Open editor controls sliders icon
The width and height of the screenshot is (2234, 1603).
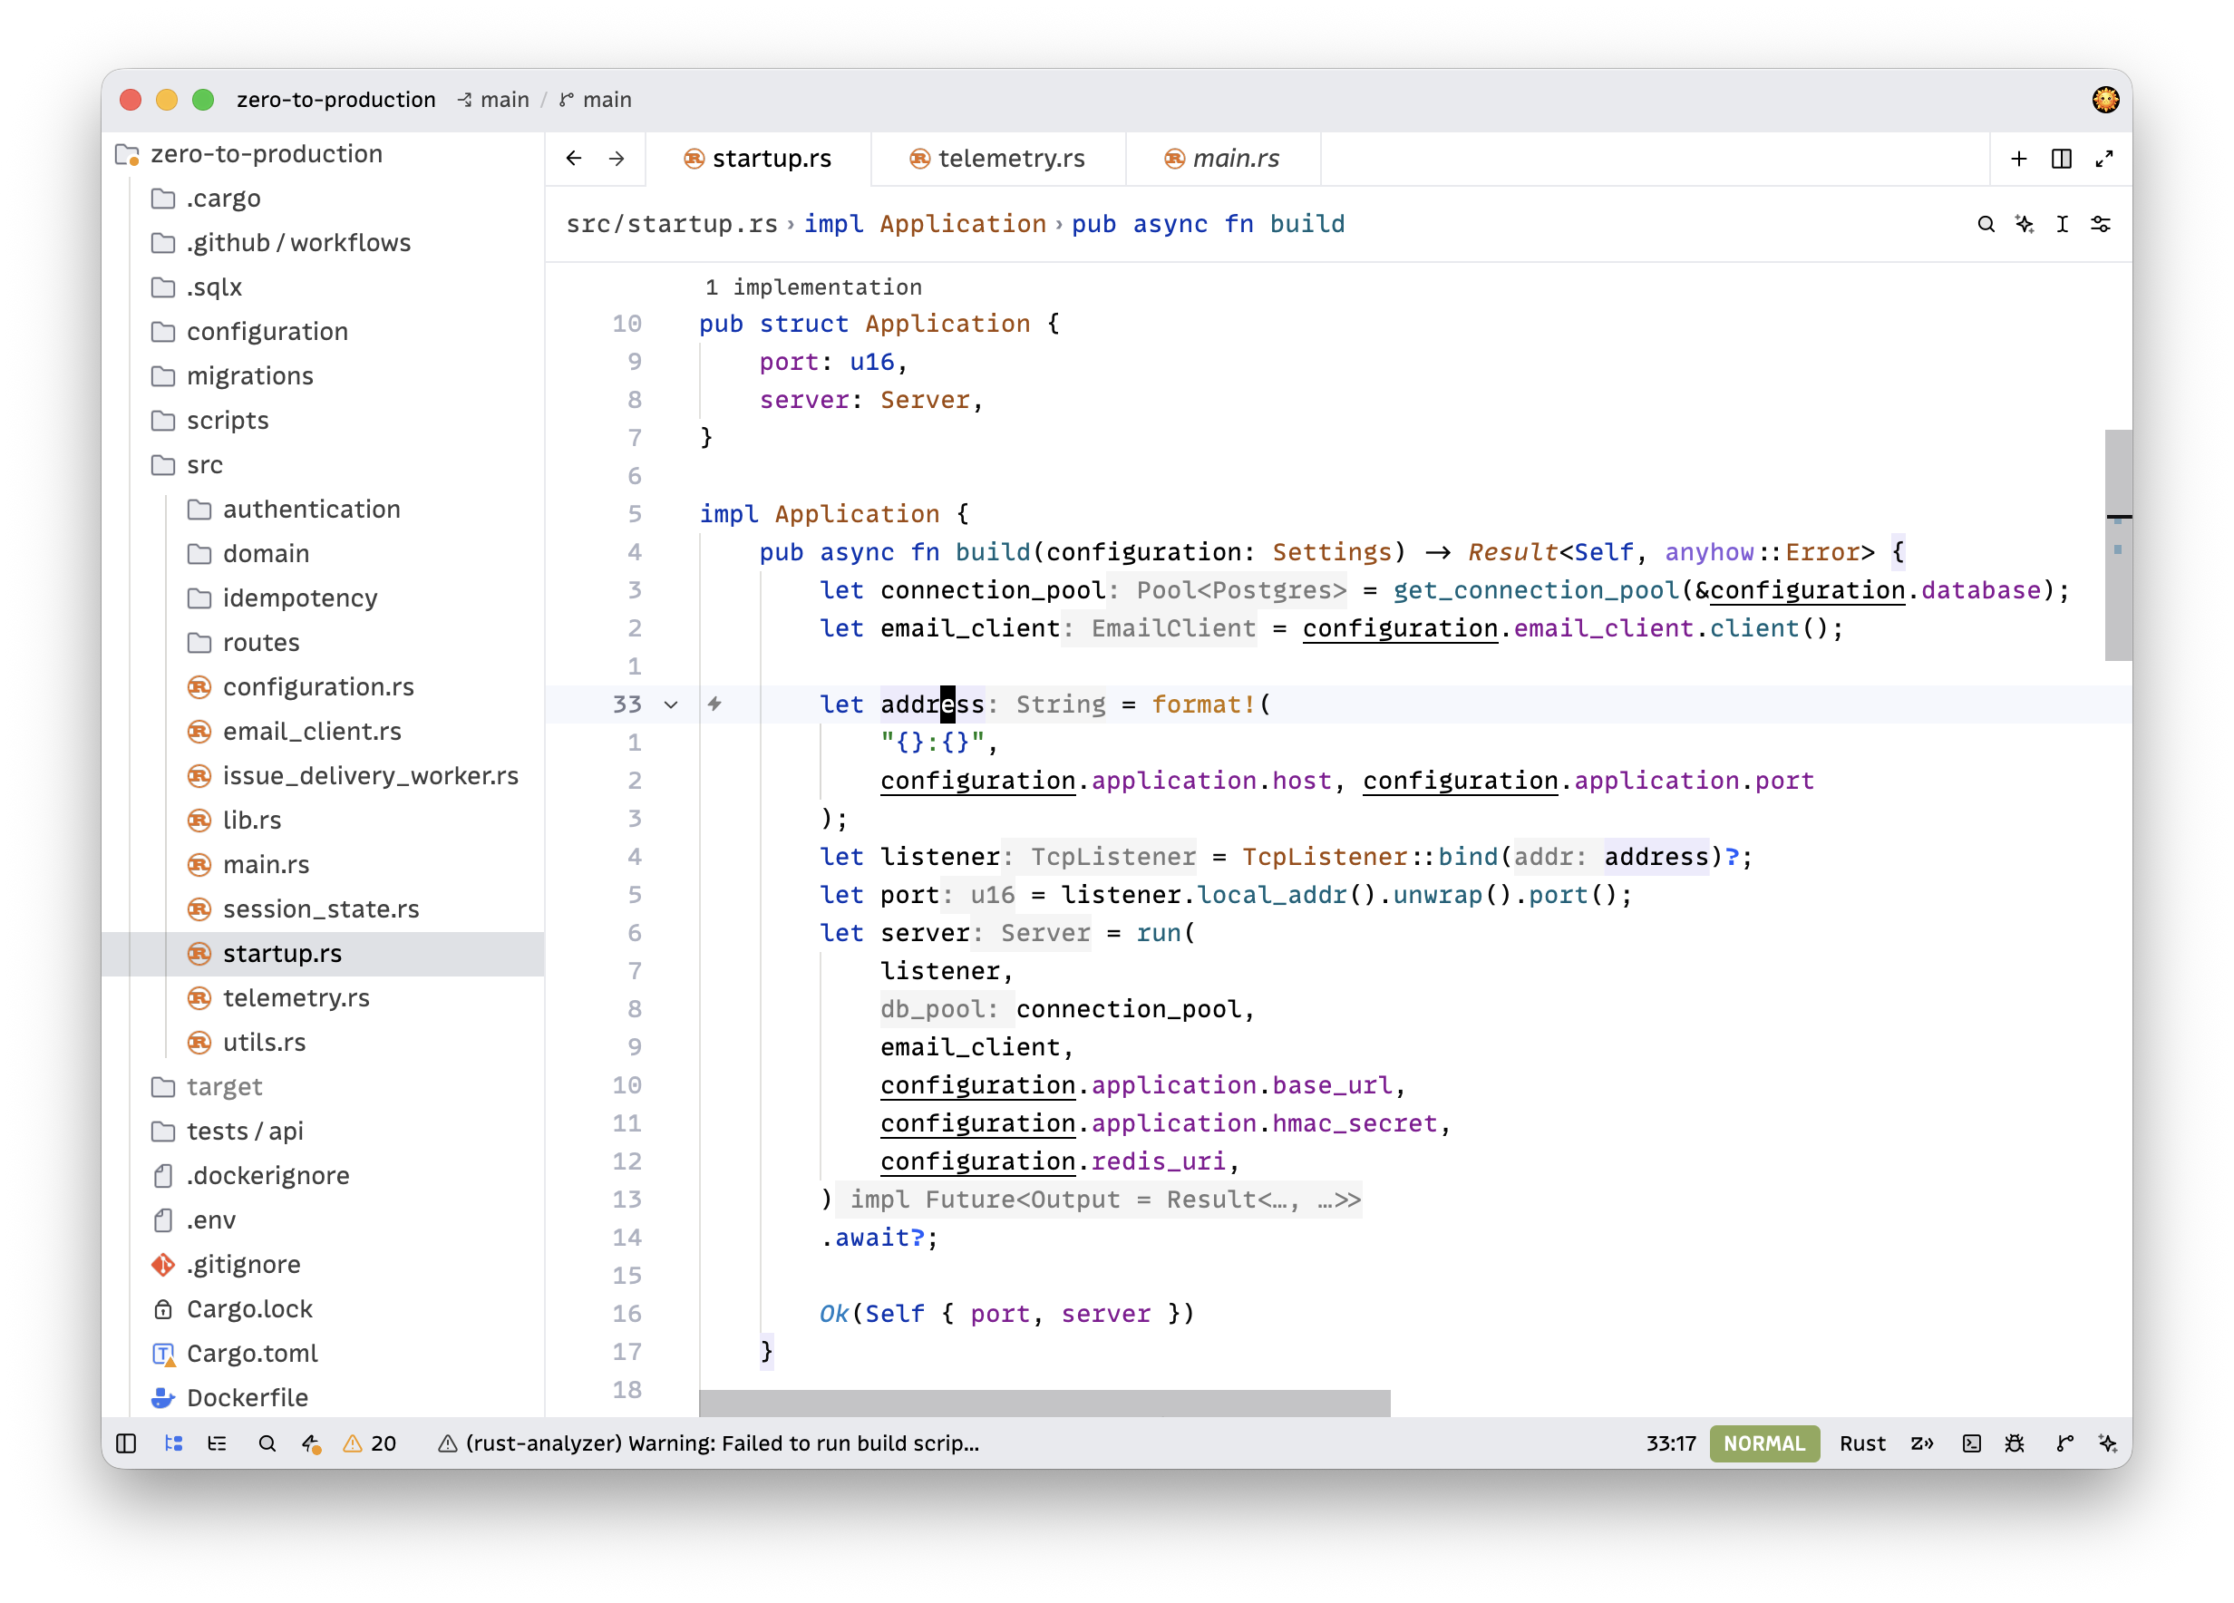(x=2100, y=225)
